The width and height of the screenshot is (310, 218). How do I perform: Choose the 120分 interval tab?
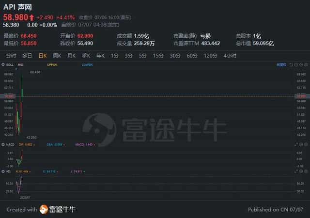[210, 56]
